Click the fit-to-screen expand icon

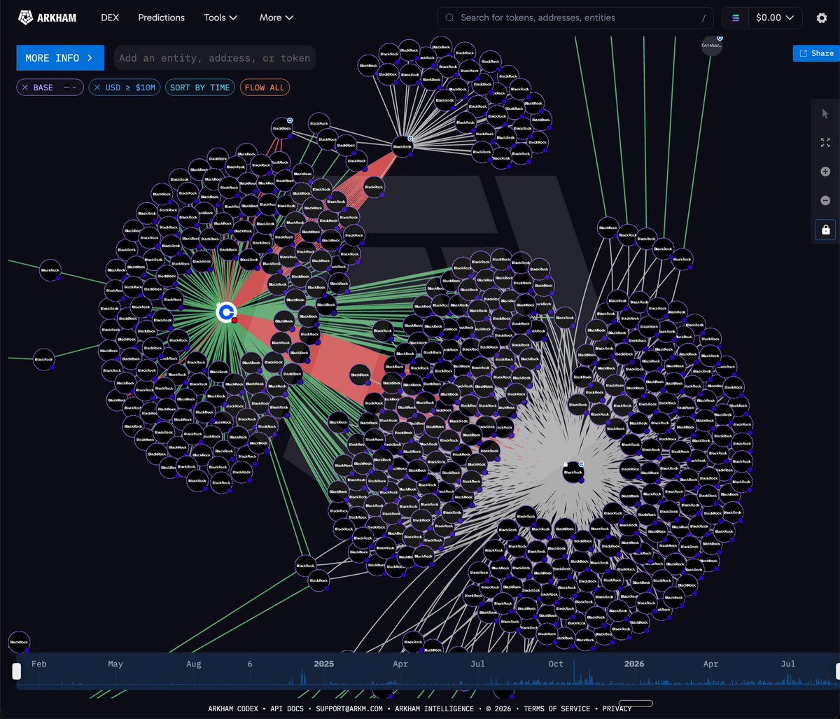(825, 142)
